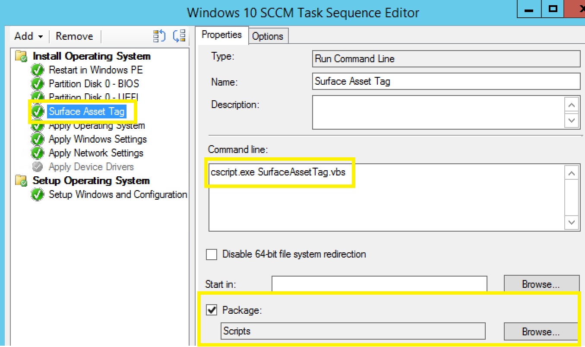Click the Setup Operating System folder icon

pyautogui.click(x=21, y=181)
